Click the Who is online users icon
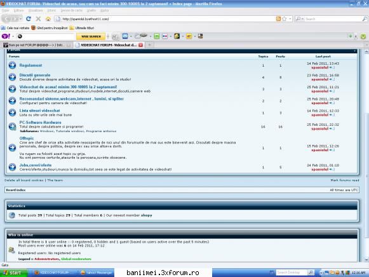 click(x=11, y=250)
